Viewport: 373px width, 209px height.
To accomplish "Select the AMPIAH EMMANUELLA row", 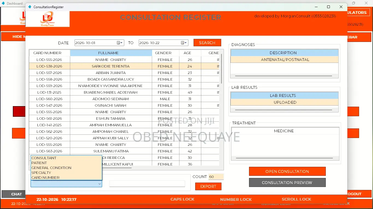I will point(124,125).
